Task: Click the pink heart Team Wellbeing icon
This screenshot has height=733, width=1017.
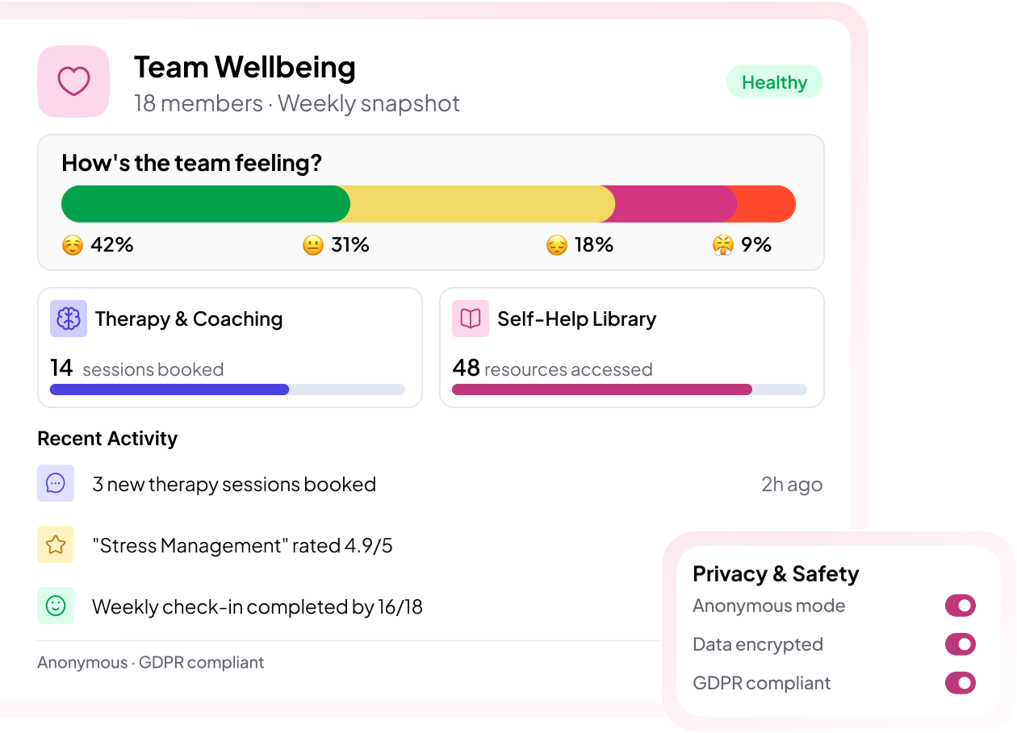Action: point(73,81)
